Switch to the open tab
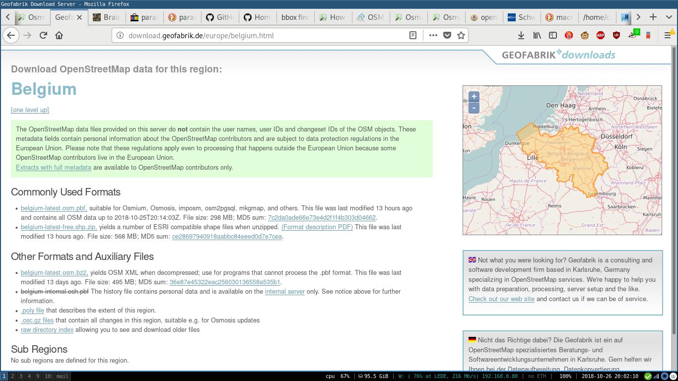The image size is (678, 381). [x=485, y=17]
